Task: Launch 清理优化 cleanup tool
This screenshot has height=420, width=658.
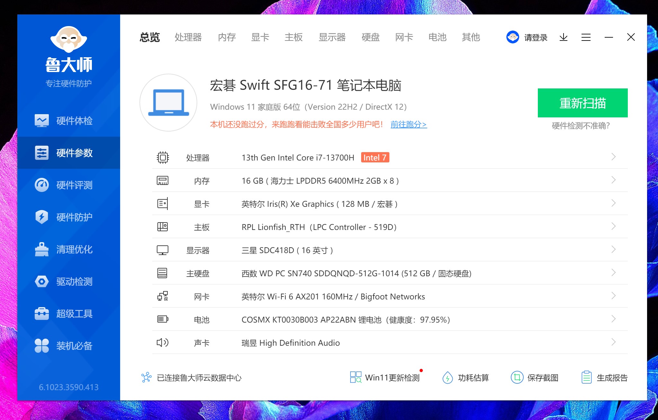Action: pyautogui.click(x=74, y=250)
